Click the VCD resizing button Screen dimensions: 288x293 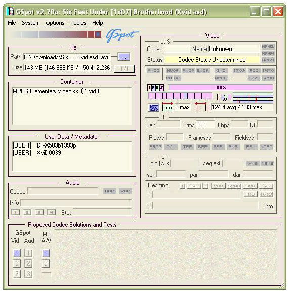[x=218, y=186]
